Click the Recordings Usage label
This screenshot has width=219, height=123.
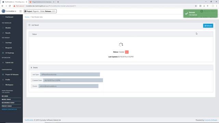[x=8, y=103]
